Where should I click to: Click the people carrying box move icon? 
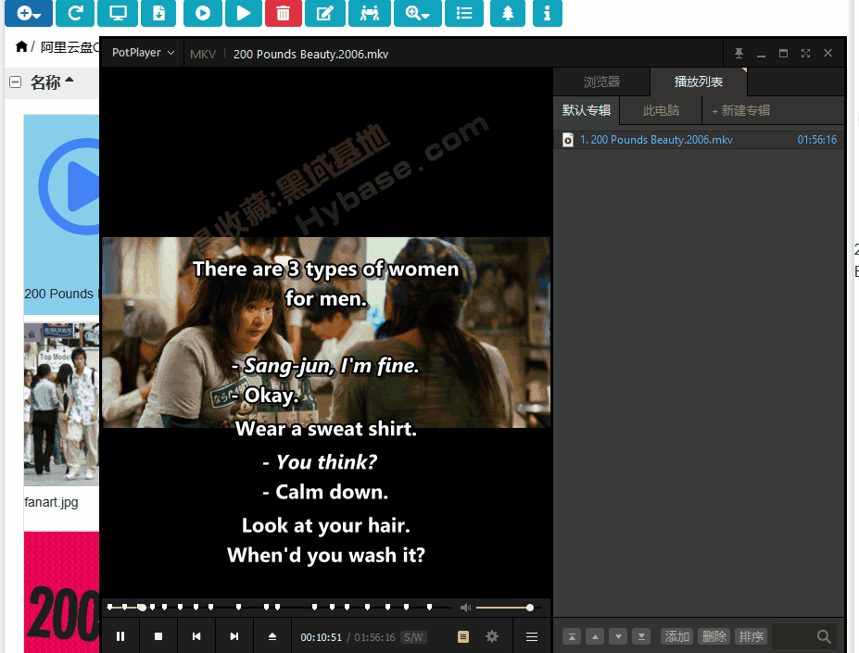pos(370,13)
